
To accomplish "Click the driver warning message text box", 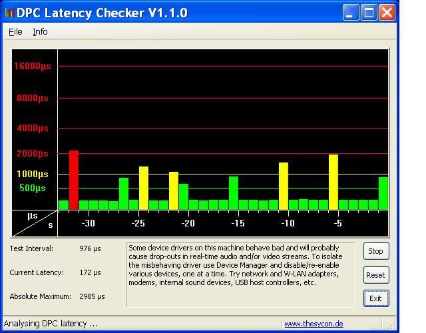I will [x=241, y=275].
